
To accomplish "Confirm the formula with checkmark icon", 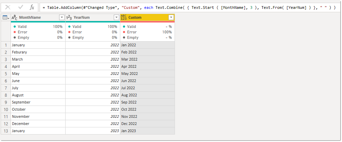I will click(21, 7).
